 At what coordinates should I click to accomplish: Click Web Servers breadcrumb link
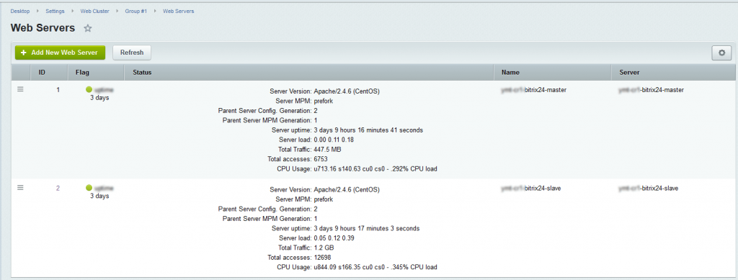coord(179,11)
